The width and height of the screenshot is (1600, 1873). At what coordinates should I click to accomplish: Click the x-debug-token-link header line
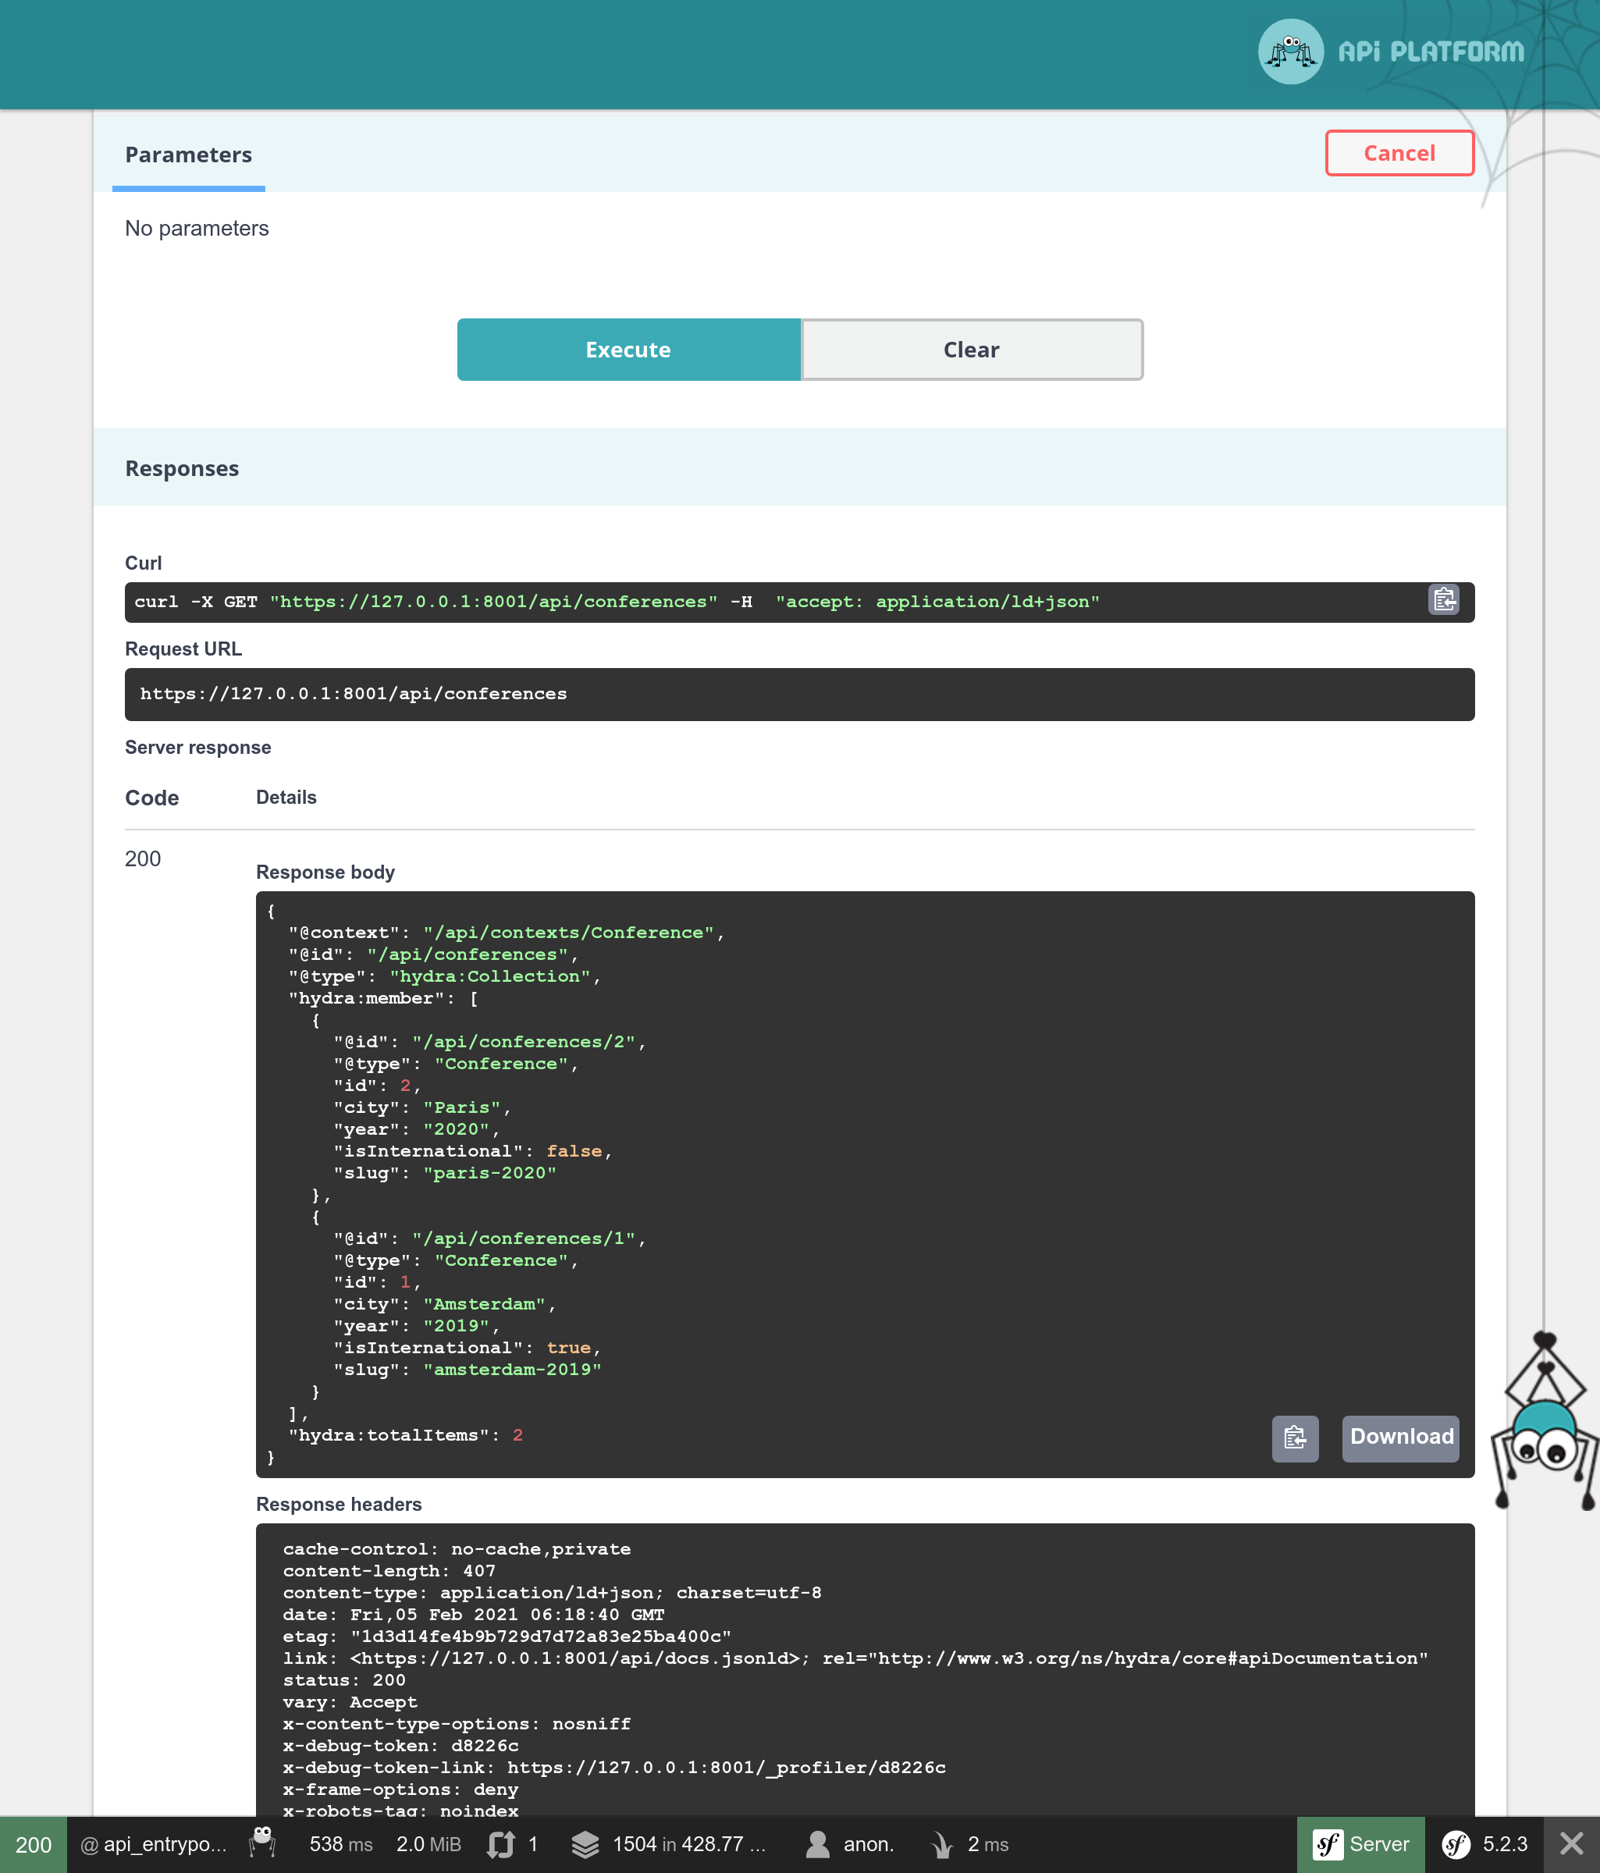tap(613, 1767)
